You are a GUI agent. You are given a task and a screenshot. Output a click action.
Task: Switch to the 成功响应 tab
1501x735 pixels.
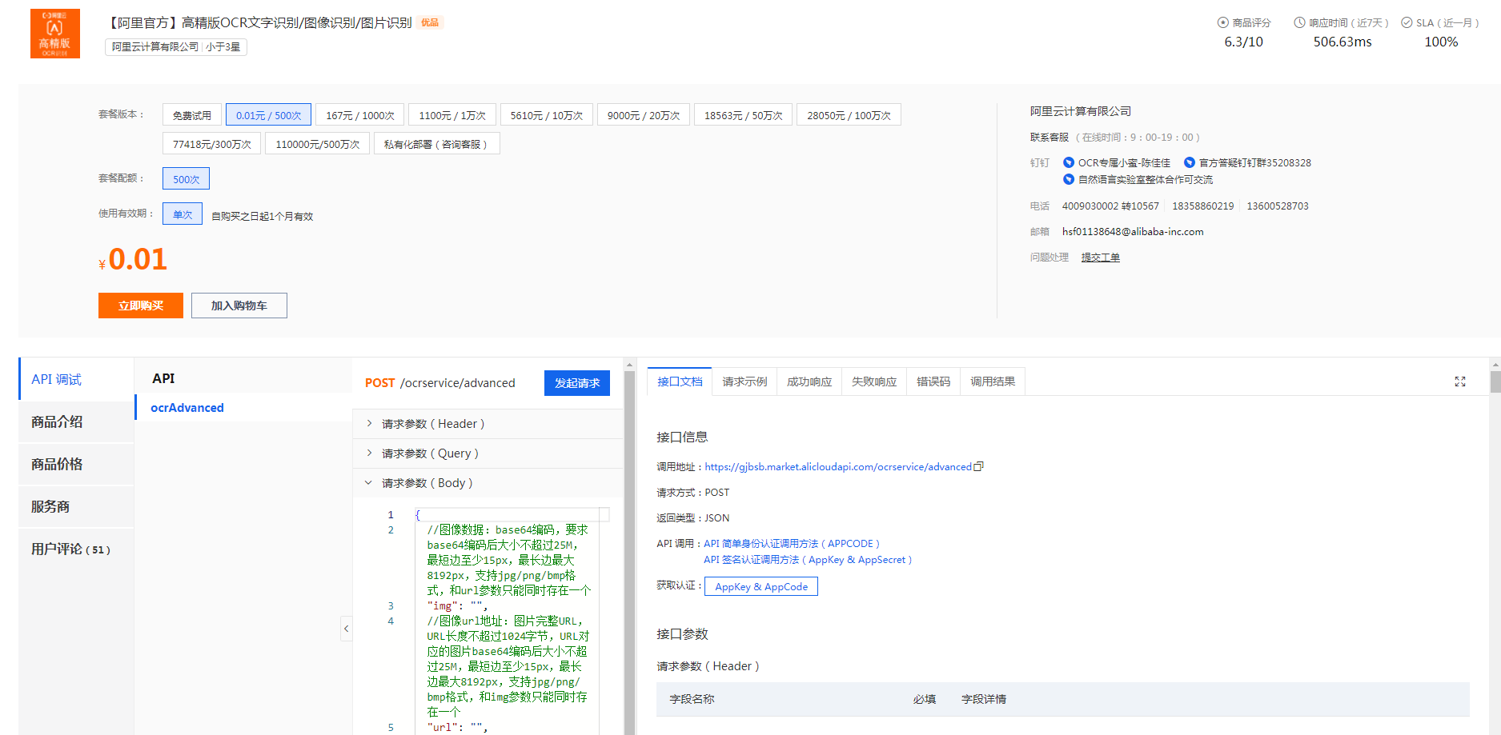[809, 381]
